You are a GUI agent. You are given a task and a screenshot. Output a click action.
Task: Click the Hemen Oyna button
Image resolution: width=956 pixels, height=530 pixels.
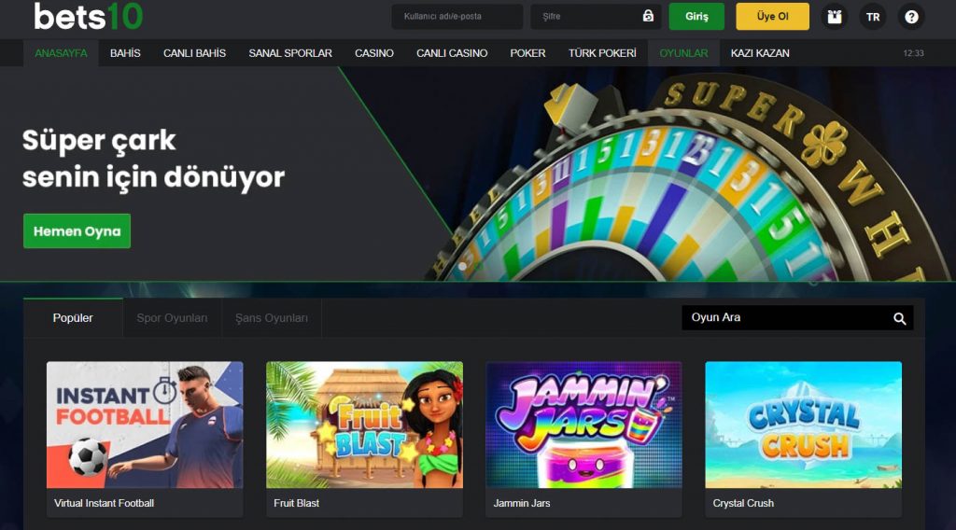pyautogui.click(x=77, y=230)
